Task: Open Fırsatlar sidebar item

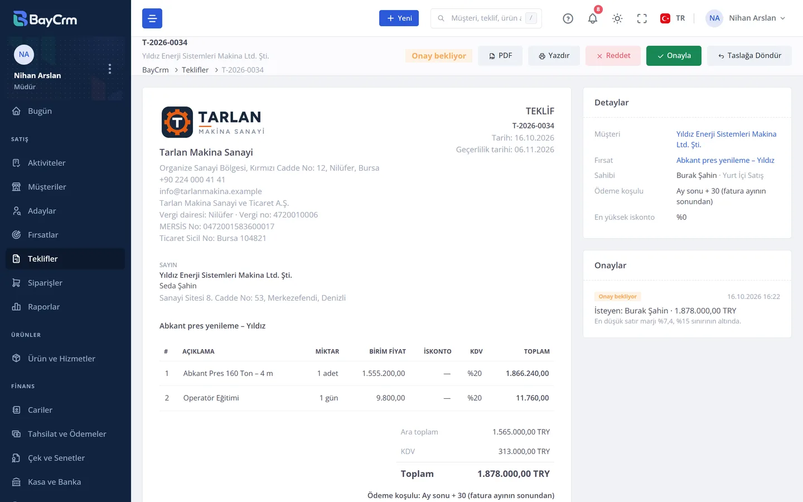Action: tap(65, 235)
